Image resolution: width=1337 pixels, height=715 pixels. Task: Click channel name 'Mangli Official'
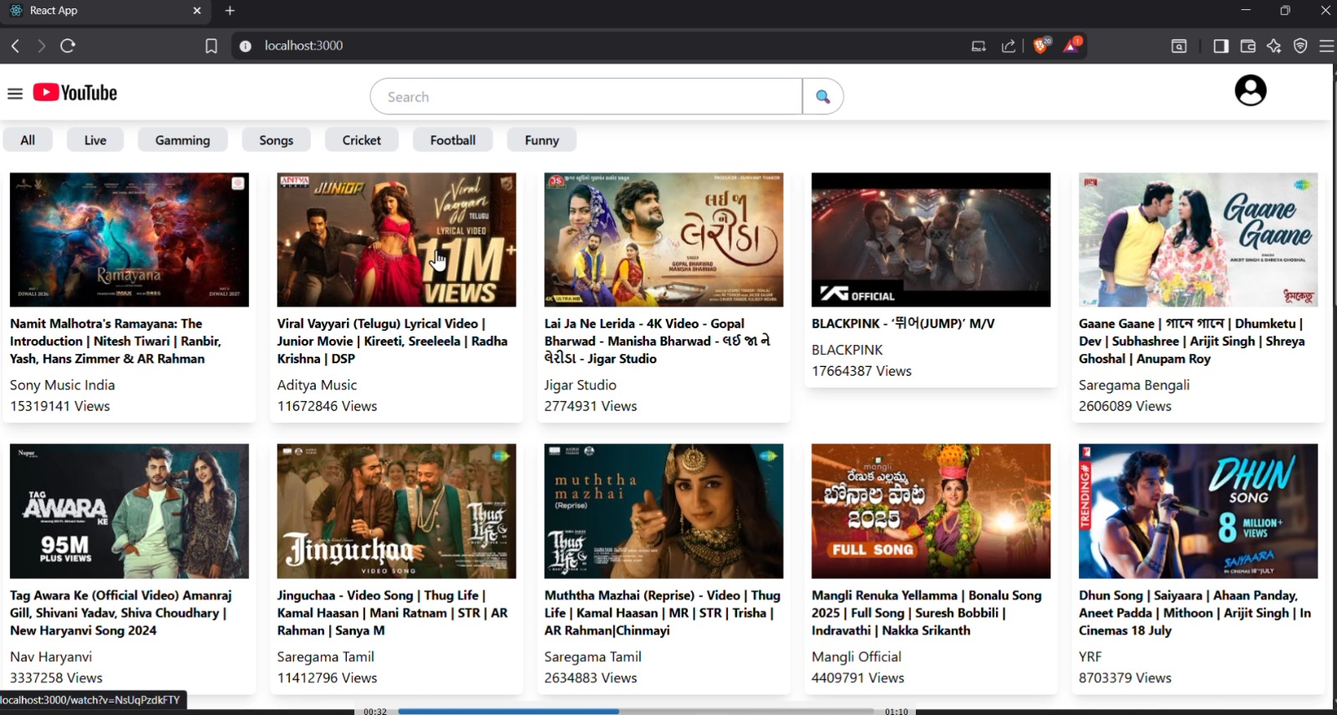(x=857, y=657)
